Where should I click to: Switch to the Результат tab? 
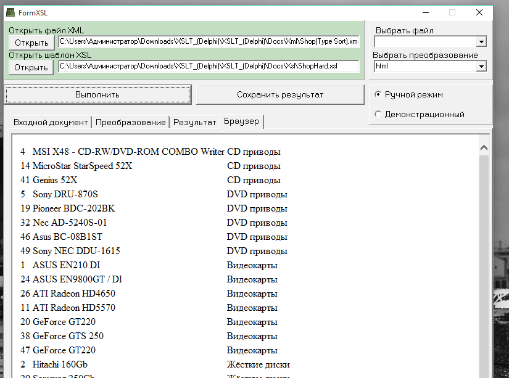tap(194, 122)
